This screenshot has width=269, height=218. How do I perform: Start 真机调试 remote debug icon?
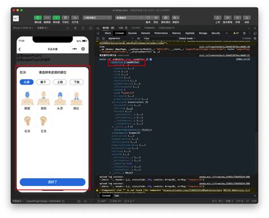[x=166, y=18]
